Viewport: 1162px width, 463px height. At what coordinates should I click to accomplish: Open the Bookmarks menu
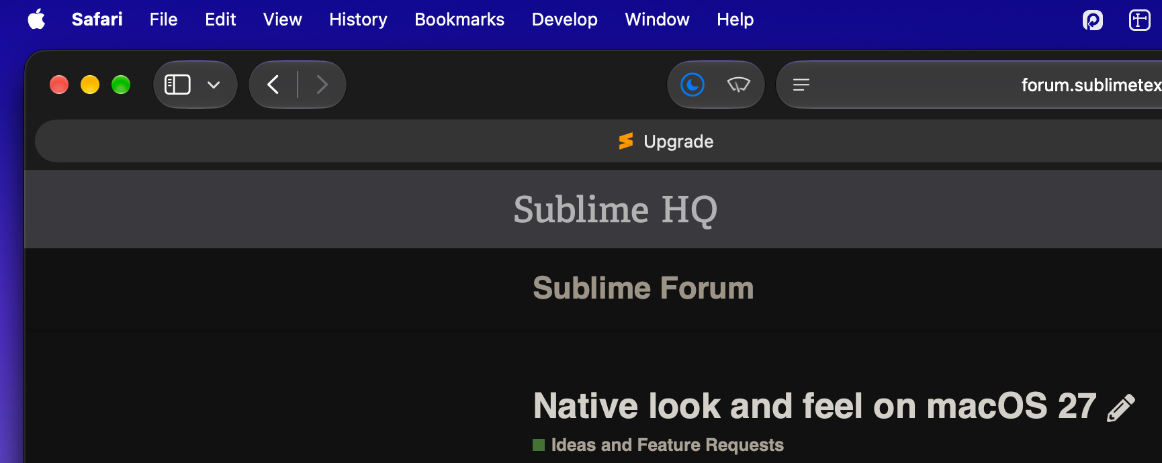pyautogui.click(x=459, y=19)
